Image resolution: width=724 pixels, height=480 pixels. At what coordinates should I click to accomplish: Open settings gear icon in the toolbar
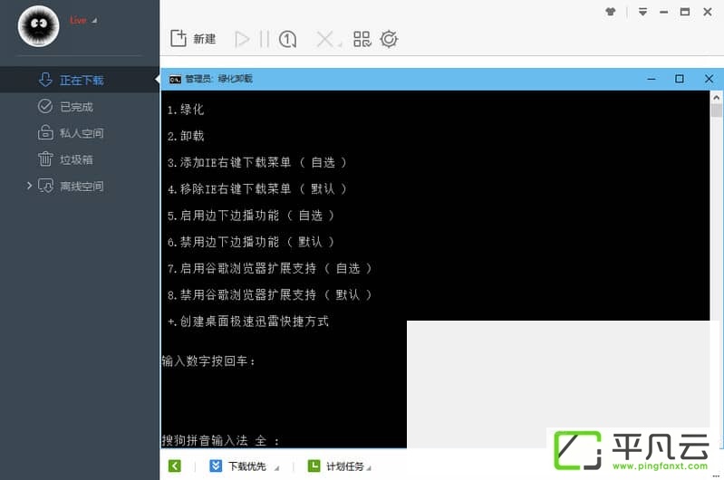coord(389,39)
